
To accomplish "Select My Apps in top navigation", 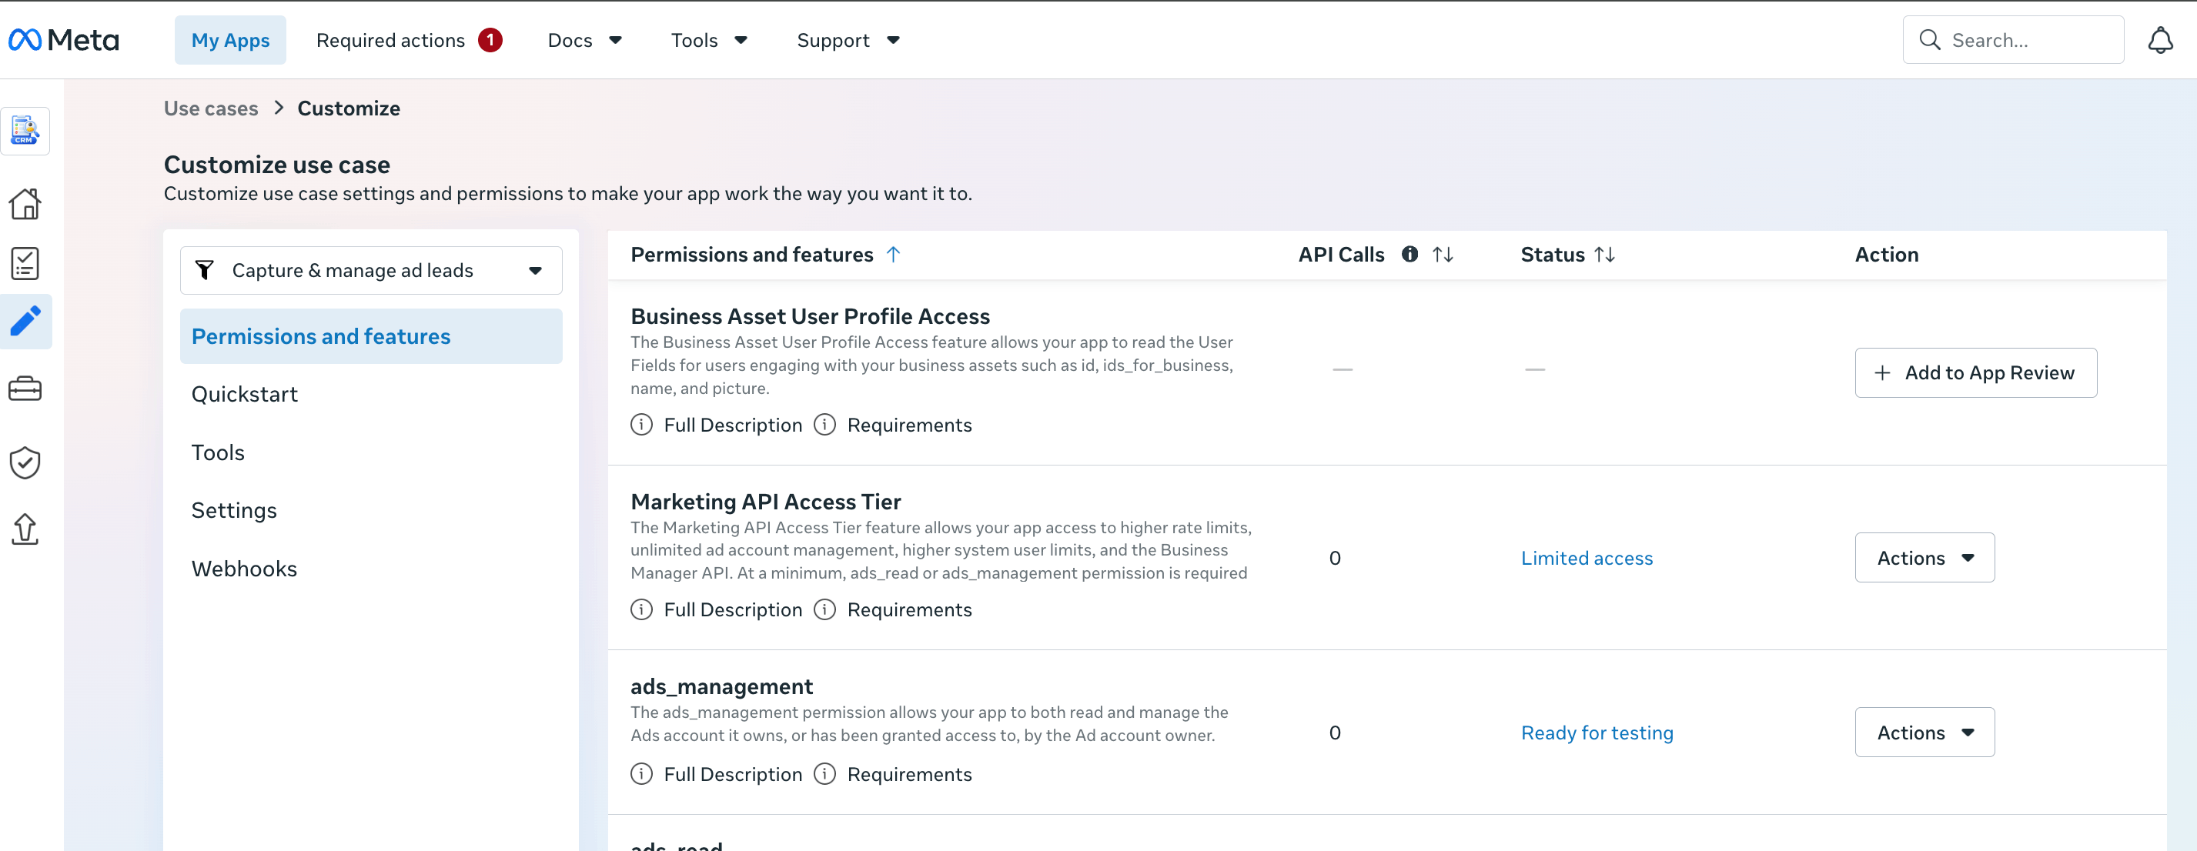I will [230, 40].
